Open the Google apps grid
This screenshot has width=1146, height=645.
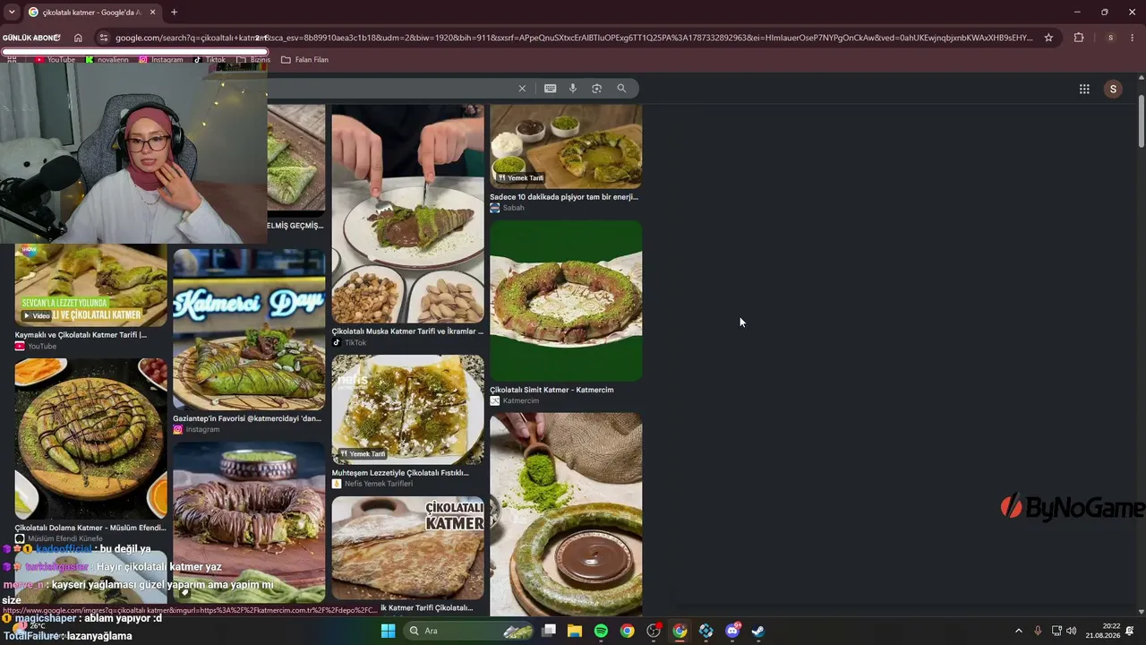point(1084,89)
